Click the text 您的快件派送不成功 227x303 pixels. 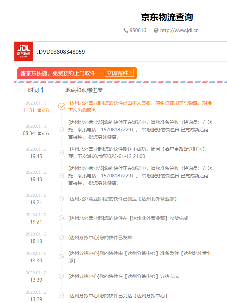[x=125, y=149]
